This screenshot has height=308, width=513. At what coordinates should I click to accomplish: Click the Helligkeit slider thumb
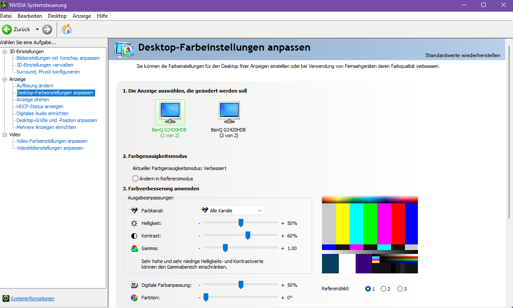[241, 223]
